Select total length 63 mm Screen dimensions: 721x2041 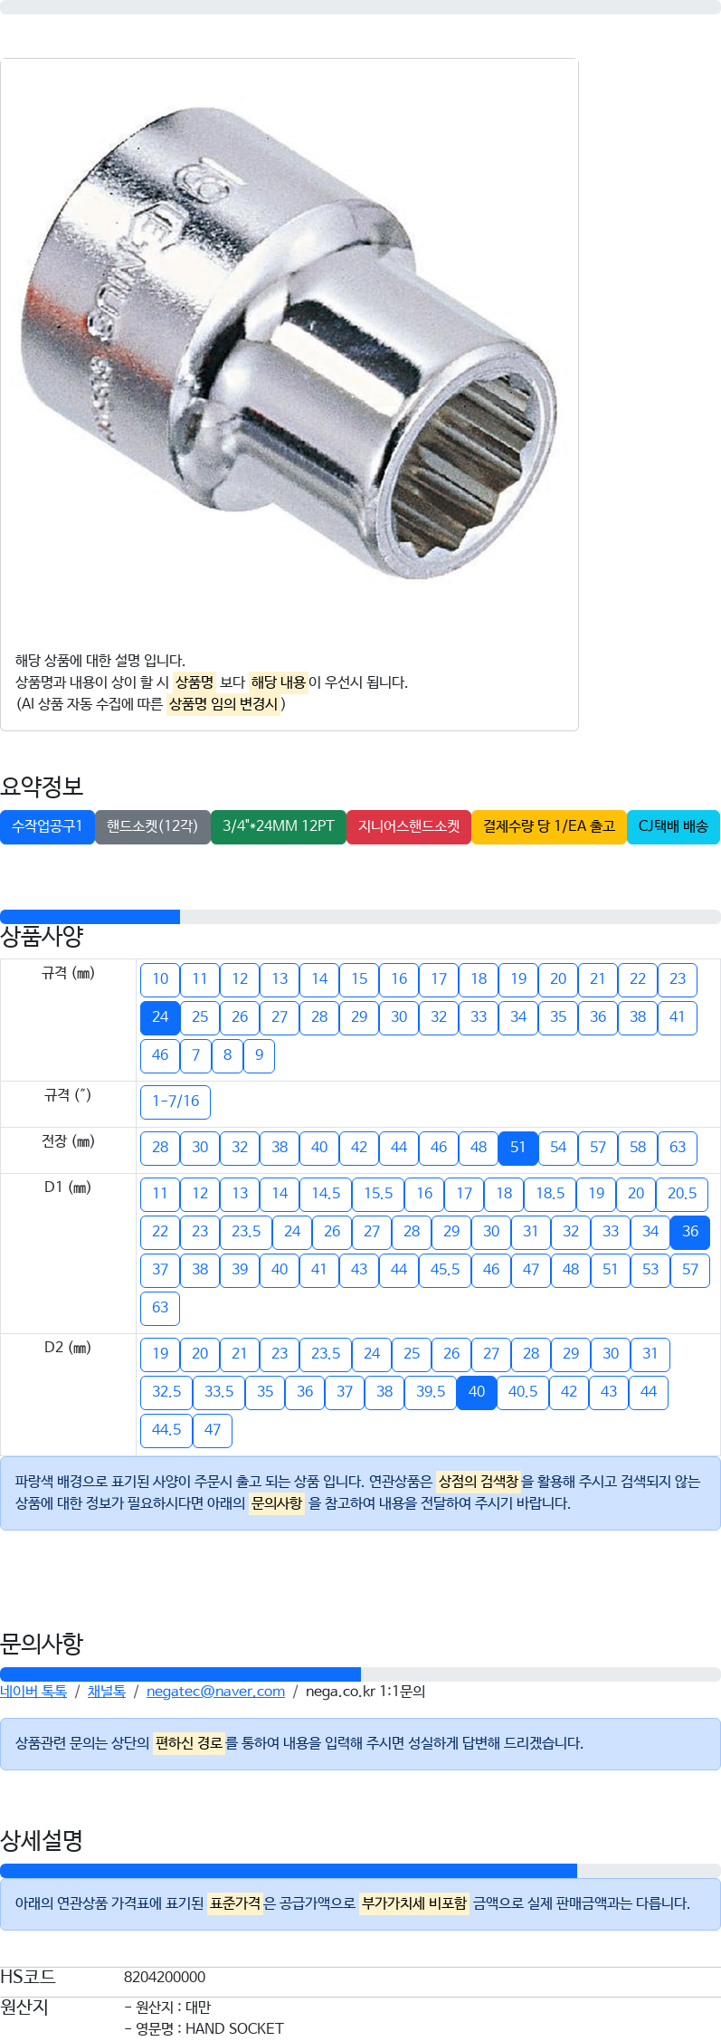[x=678, y=1148]
